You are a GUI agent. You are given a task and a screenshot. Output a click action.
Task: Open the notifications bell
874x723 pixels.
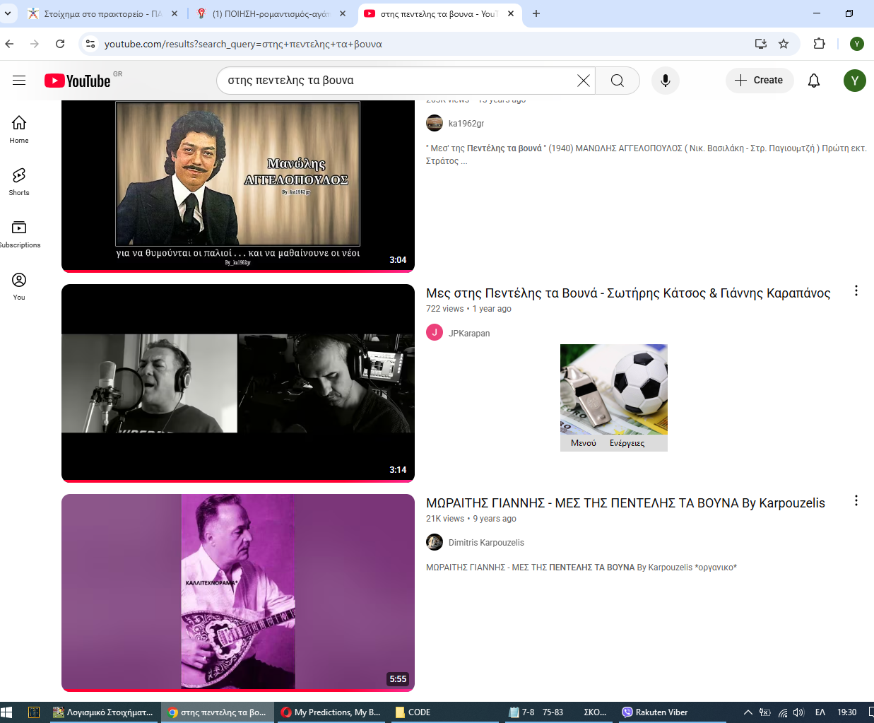click(x=814, y=81)
